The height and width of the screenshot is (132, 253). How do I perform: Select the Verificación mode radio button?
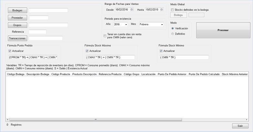point(173,28)
